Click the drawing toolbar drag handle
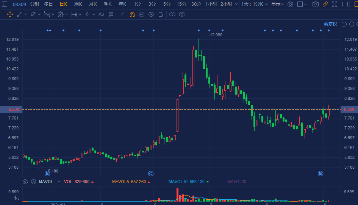This screenshot has height=205, width=358. click(x=3, y=14)
